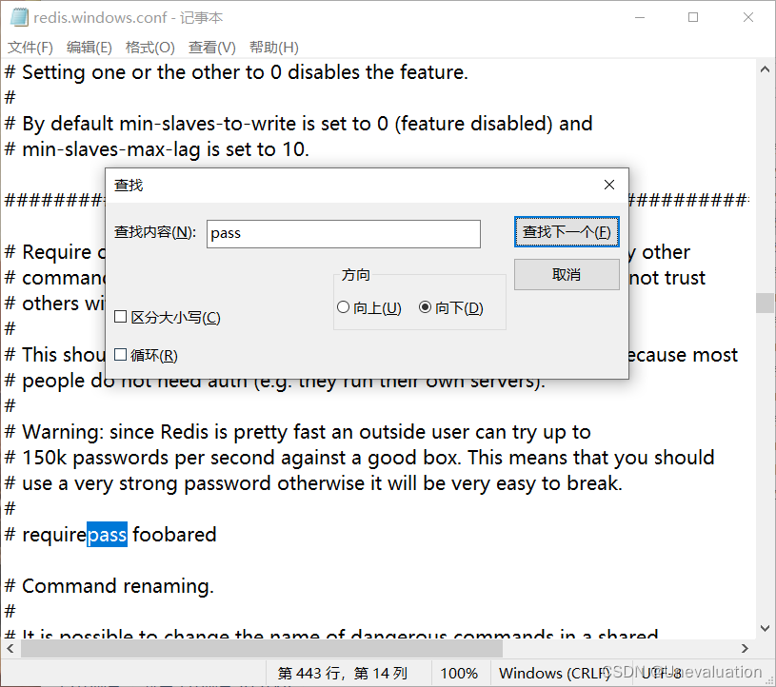The height and width of the screenshot is (687, 776).
Task: Minimize the Notepad window
Action: point(640,17)
